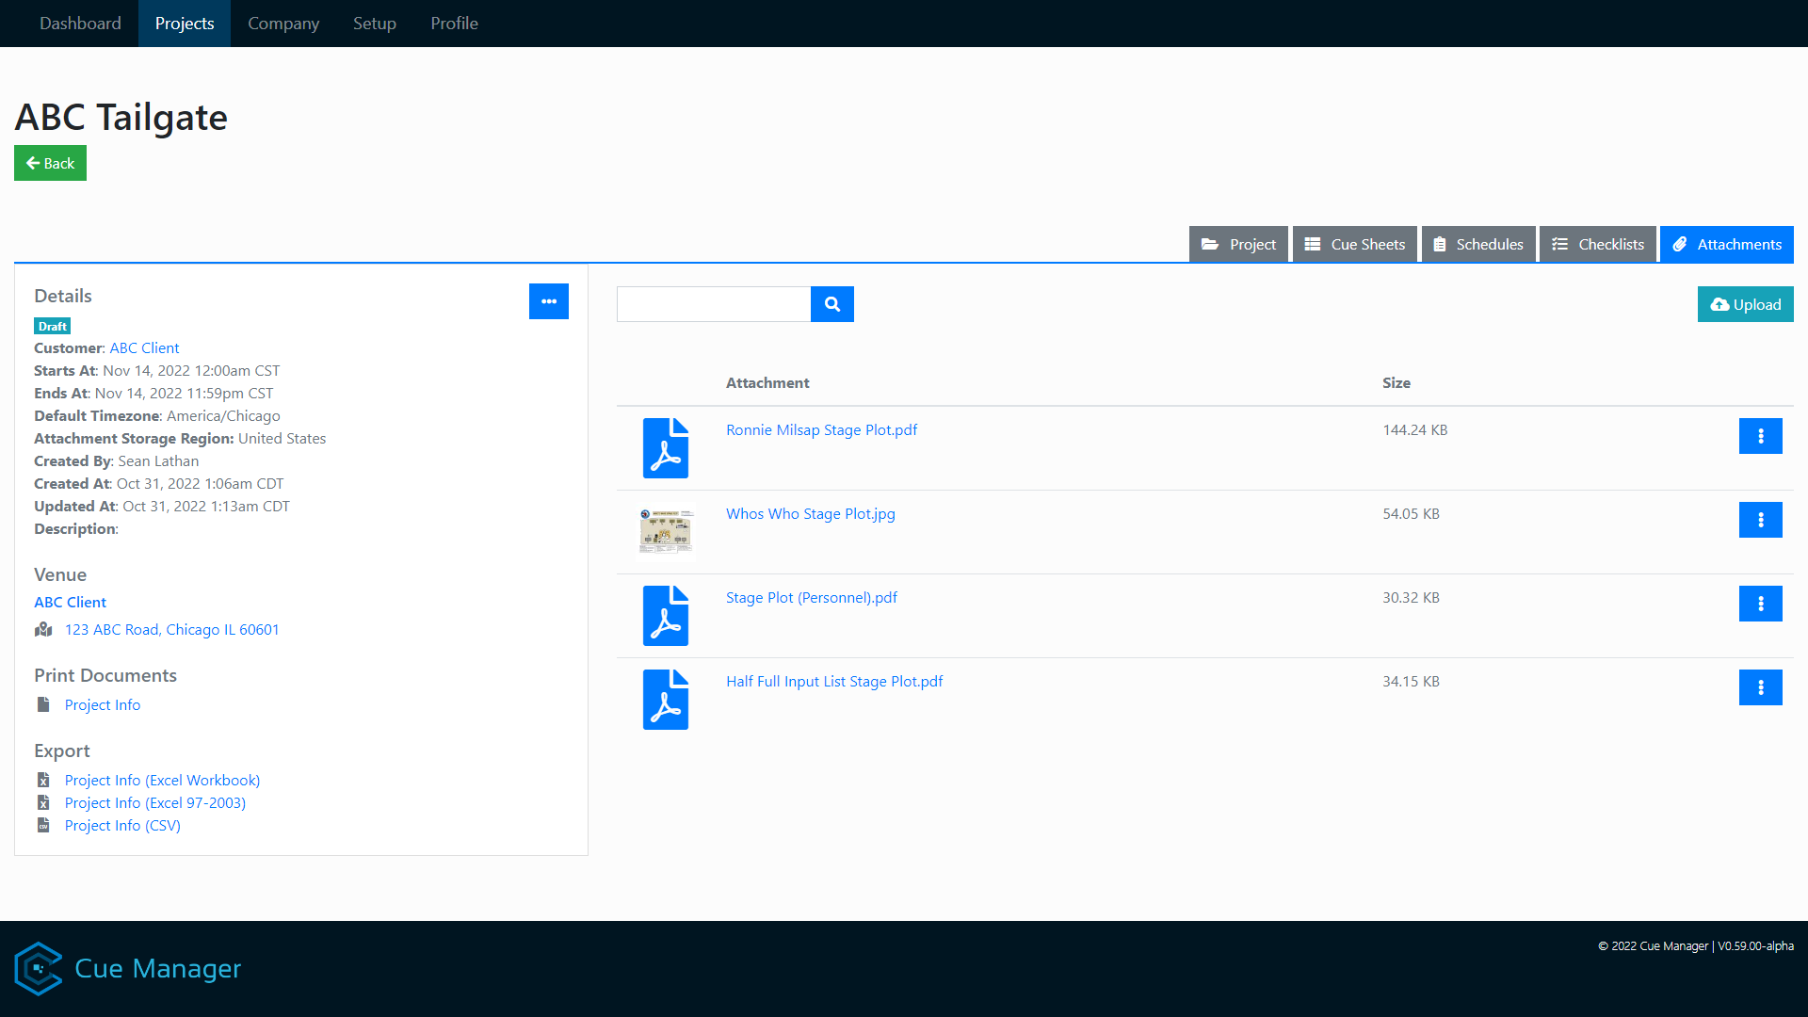The height and width of the screenshot is (1017, 1808).
Task: Open the ABC Client customer link
Action: coord(144,347)
